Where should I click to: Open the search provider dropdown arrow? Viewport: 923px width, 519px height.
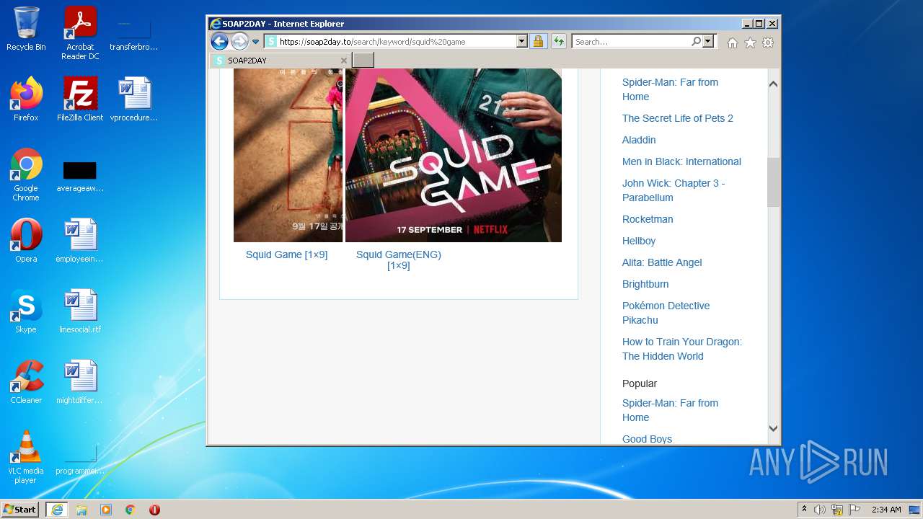pyautogui.click(x=708, y=42)
